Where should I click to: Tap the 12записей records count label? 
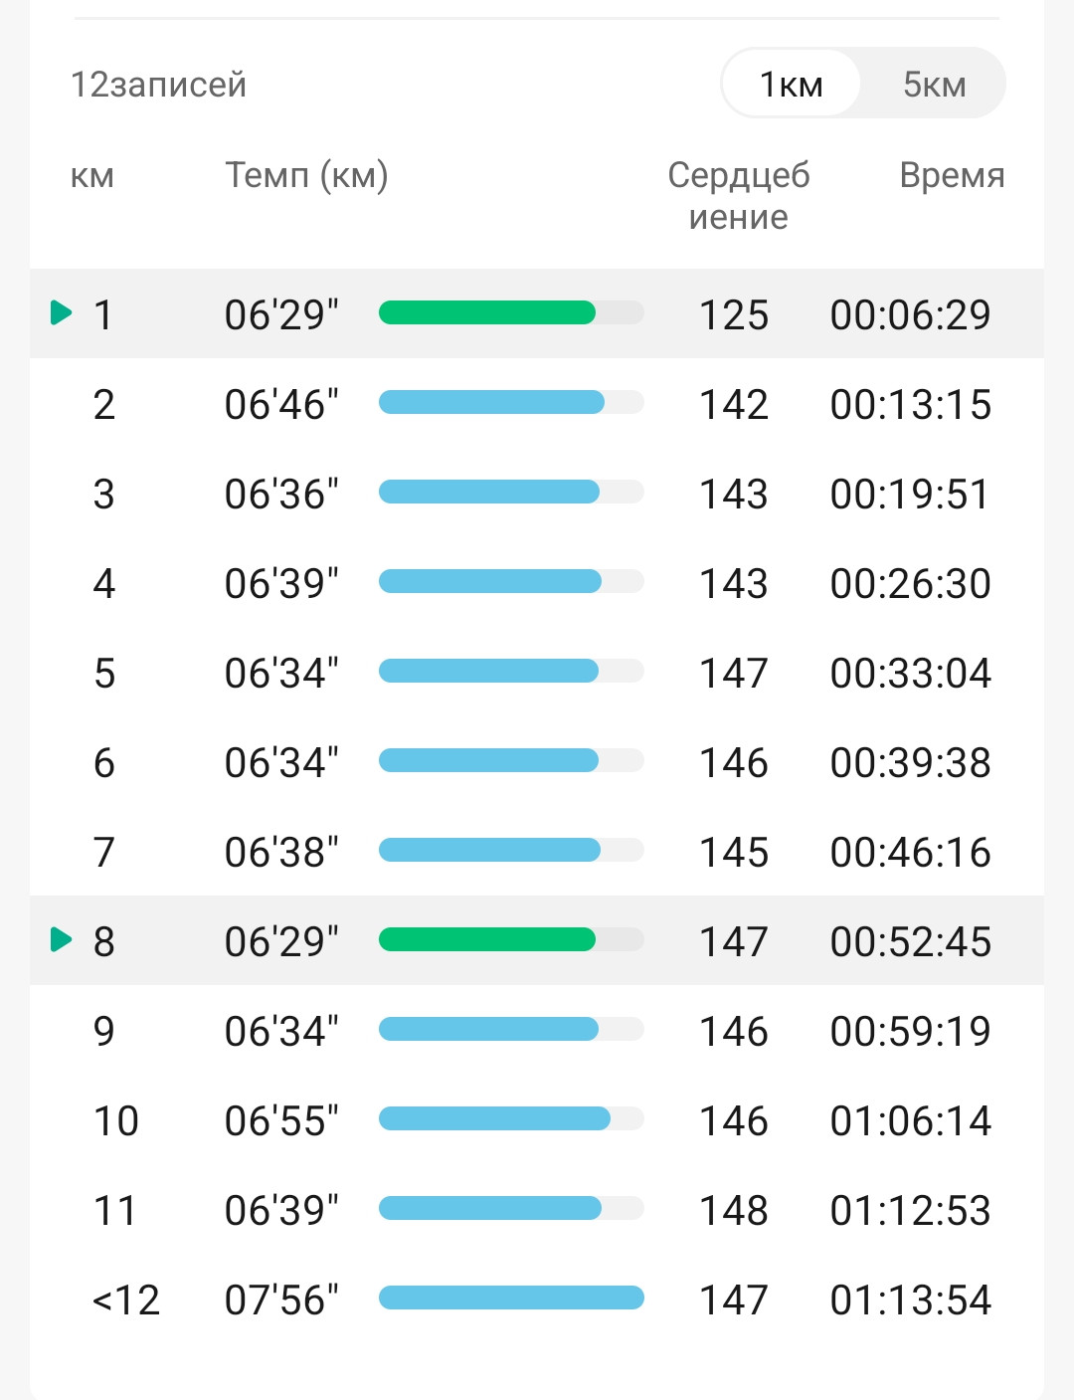point(158,85)
